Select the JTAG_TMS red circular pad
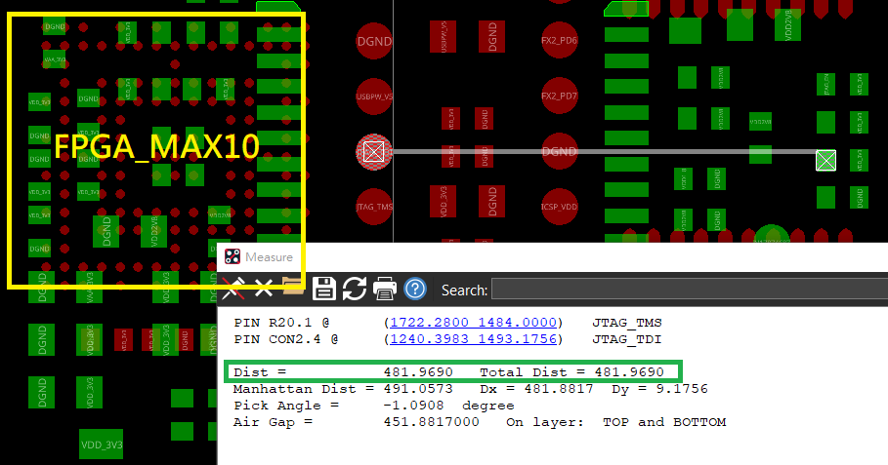888x465 pixels. (x=374, y=207)
